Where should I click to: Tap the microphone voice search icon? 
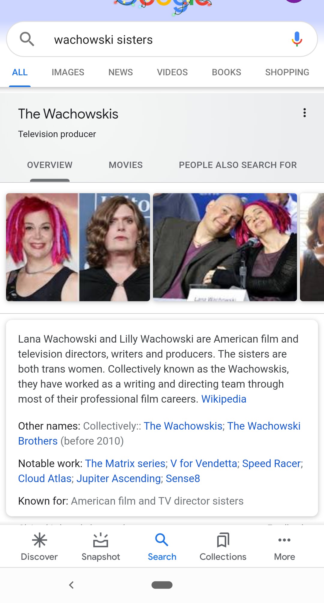tap(297, 39)
